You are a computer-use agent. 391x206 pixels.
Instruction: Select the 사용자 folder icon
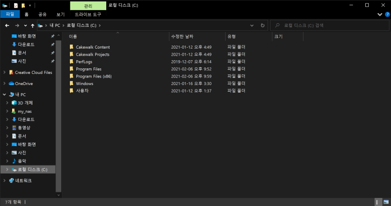[x=71, y=91]
